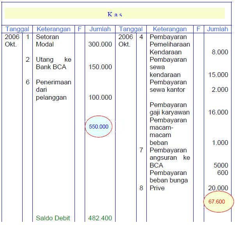235x225 pixels.
Task: Select the Saldo Debit label
Action: coord(53,218)
